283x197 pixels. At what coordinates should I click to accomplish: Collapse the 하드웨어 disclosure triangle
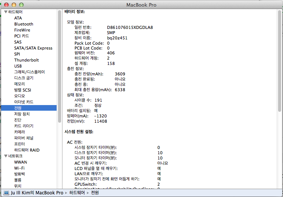click(x=5, y=12)
